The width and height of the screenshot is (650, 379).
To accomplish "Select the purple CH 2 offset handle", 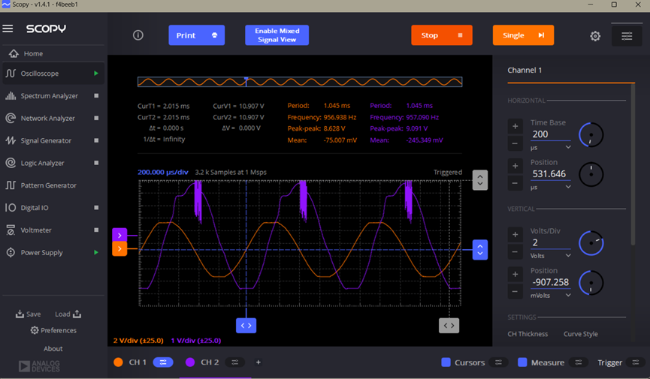I will [x=119, y=235].
